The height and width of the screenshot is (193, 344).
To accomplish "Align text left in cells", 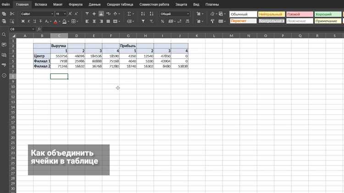I will tap(87, 21).
